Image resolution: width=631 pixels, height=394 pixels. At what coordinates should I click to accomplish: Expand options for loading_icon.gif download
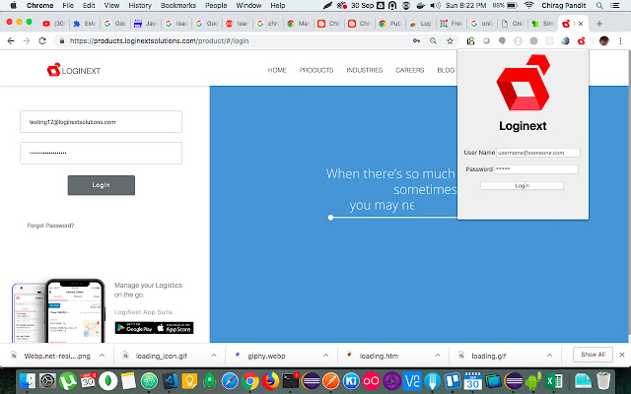click(214, 356)
